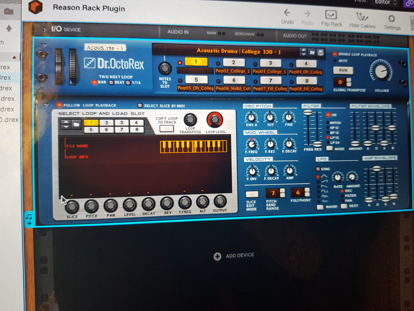
Task: Collapse the programmer panel fold arrow
Action: [46, 105]
